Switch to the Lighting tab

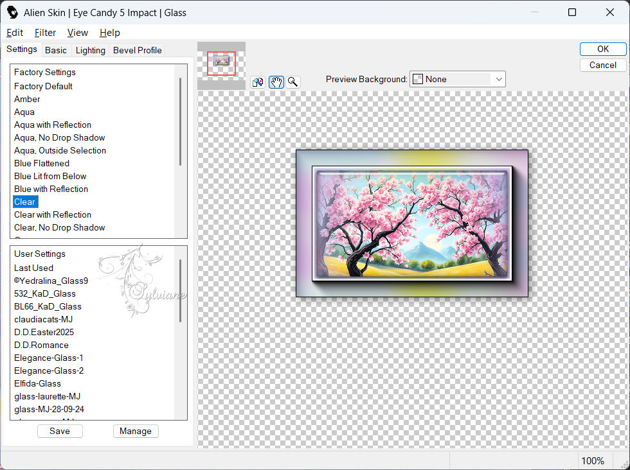coord(91,50)
